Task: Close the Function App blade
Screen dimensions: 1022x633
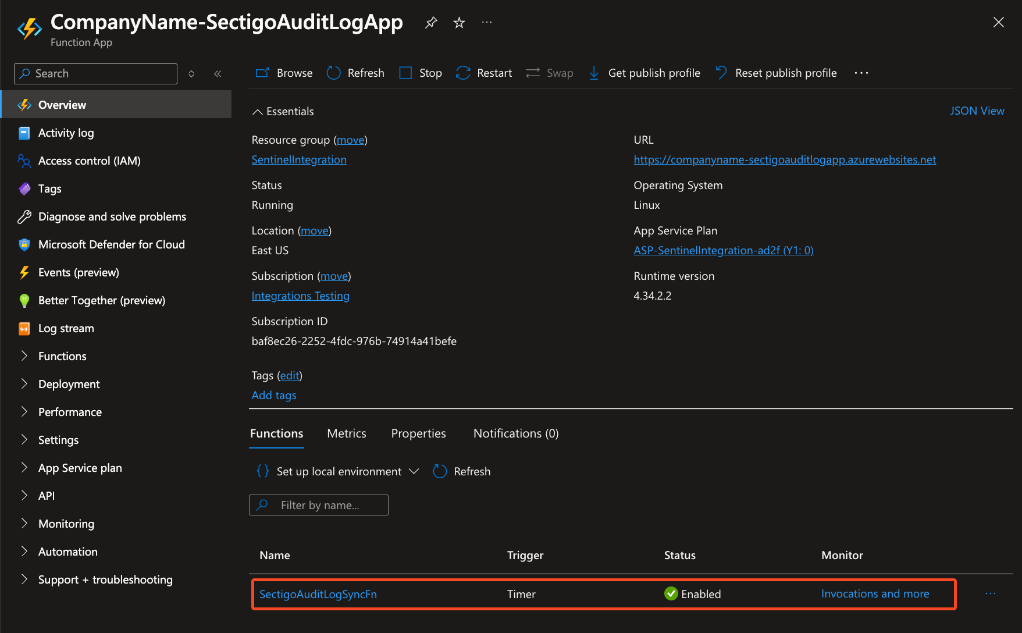Action: 998,23
